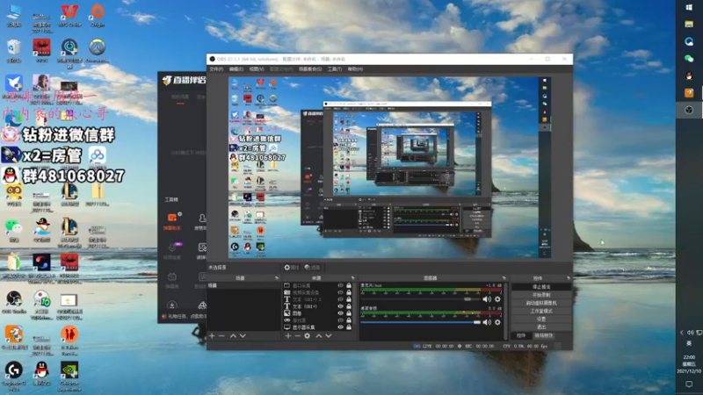Viewport: 703px width, 395px height.
Task: Hide the 图像 source
Action: (340, 313)
